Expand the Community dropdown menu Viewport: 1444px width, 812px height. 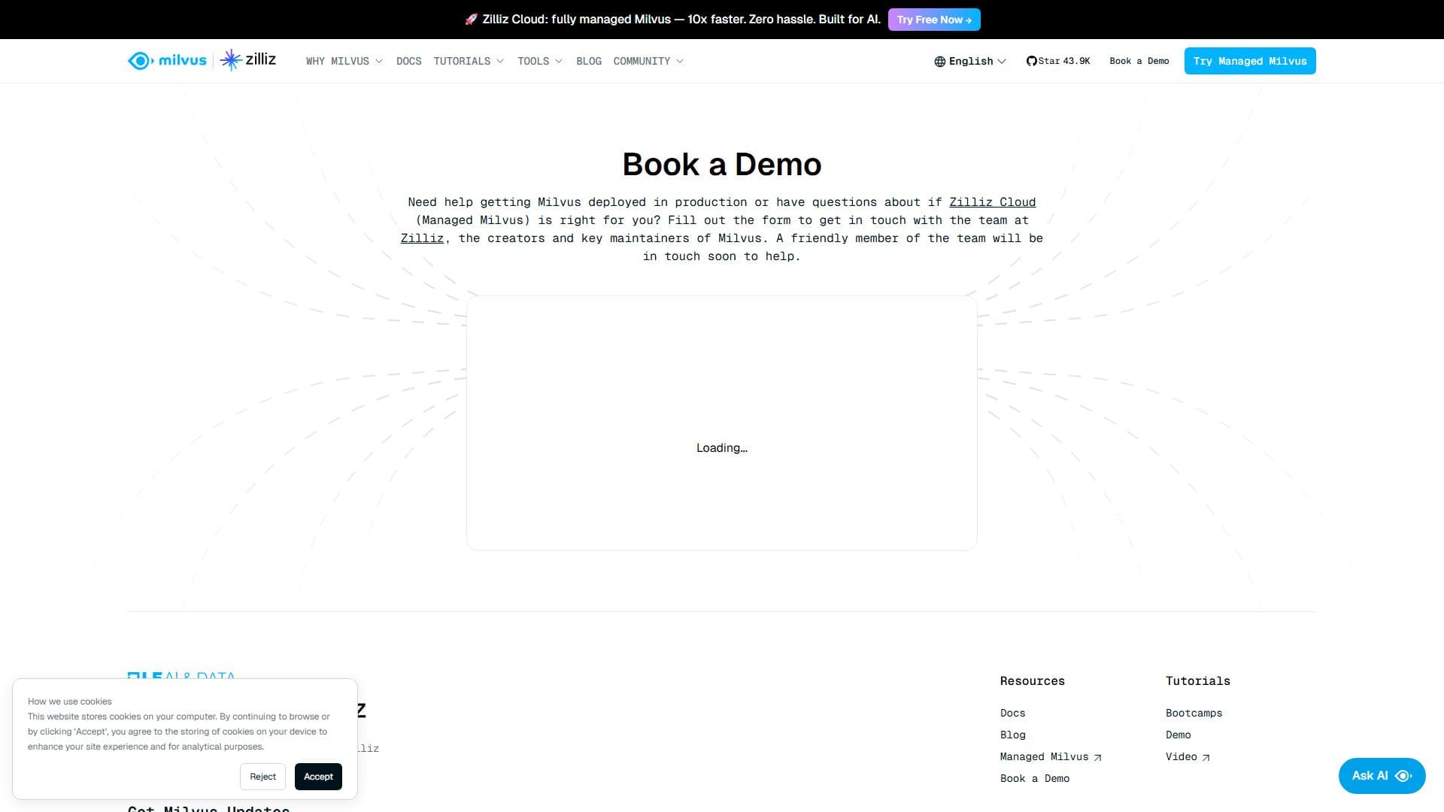pyautogui.click(x=648, y=61)
